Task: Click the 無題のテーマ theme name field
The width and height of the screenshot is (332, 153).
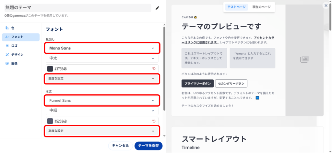Action: pos(77,7)
